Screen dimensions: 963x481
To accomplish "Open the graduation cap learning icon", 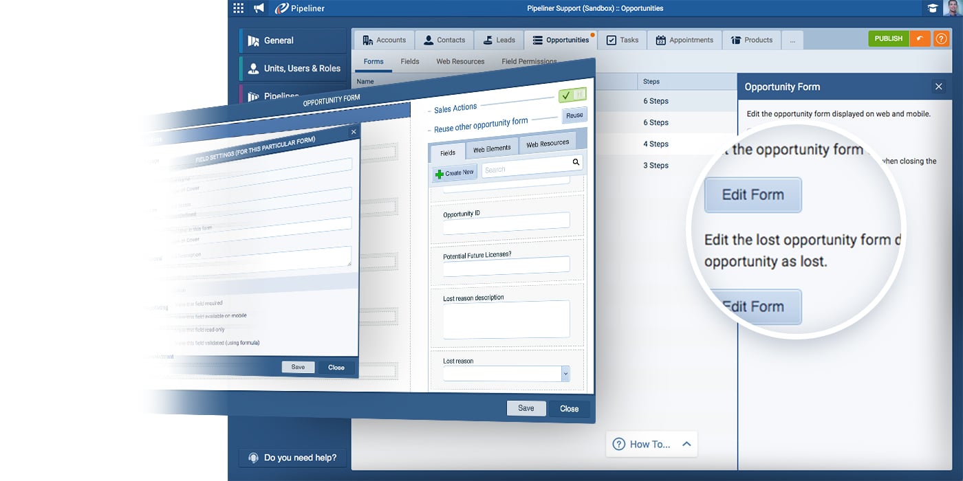I will (x=932, y=8).
